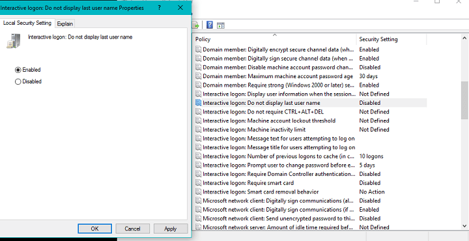Select the Enabled radio button
This screenshot has height=241, width=469.
18,70
